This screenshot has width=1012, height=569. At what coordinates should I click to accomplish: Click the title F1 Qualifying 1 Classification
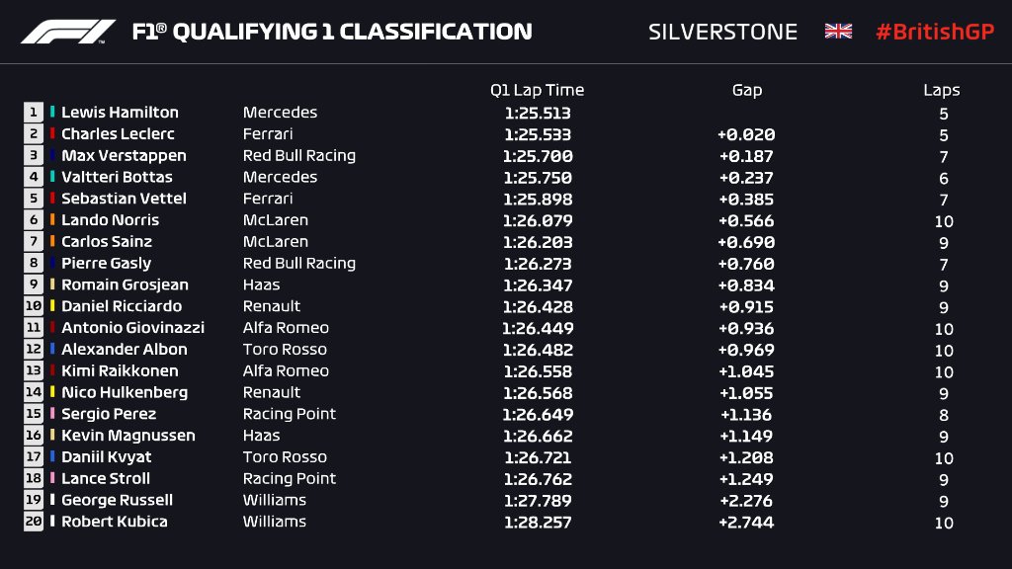pyautogui.click(x=331, y=32)
